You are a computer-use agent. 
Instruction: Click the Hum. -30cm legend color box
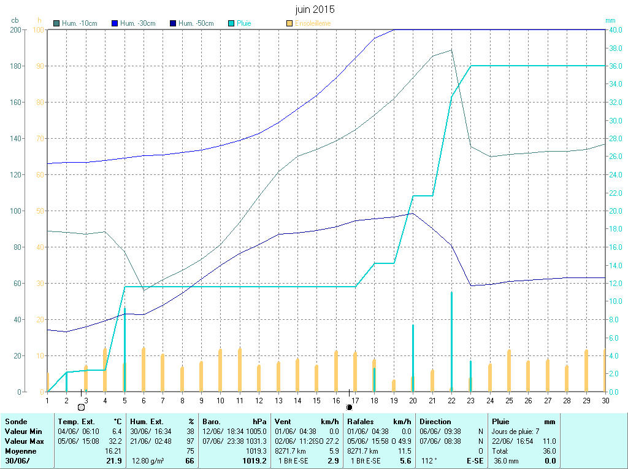pos(115,23)
